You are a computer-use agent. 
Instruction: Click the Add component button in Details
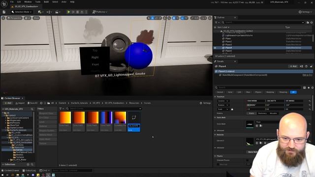click(293, 66)
